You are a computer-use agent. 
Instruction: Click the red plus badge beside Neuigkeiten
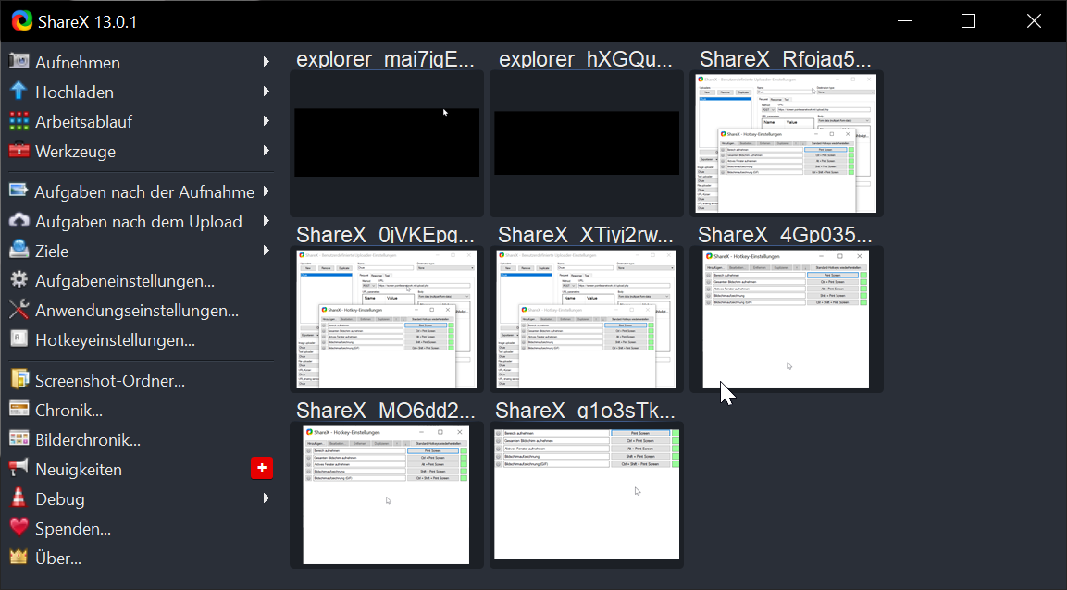tap(262, 468)
